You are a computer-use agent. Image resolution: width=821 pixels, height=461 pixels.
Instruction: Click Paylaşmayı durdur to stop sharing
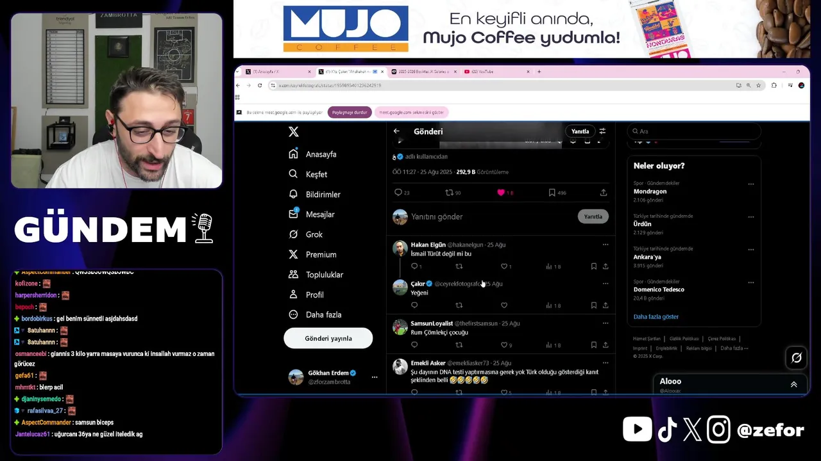350,112
